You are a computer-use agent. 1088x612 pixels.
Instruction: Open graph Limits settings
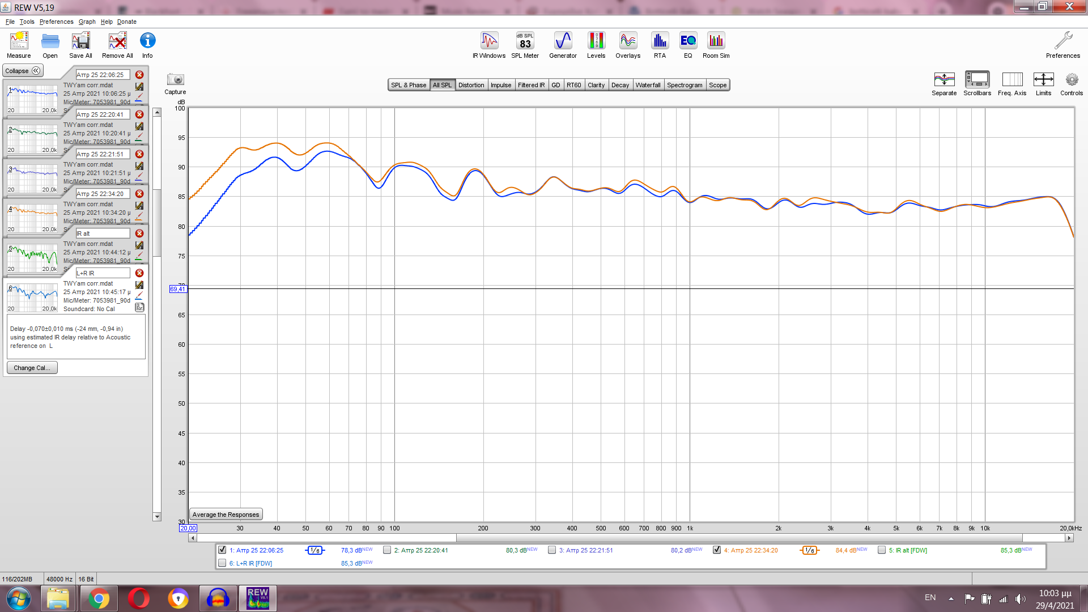[x=1043, y=83]
